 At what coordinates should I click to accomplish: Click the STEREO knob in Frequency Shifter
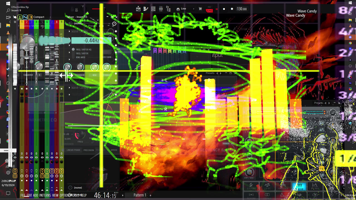(107, 67)
